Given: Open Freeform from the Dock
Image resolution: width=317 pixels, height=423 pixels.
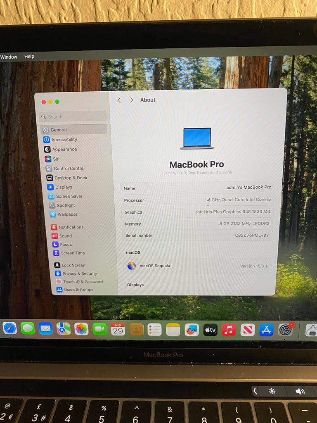Looking at the screenshot, I should [x=192, y=330].
